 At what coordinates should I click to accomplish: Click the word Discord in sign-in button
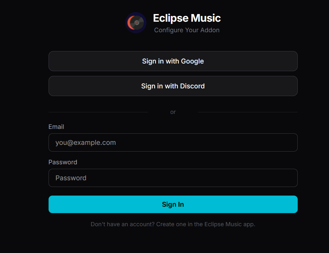pos(192,86)
